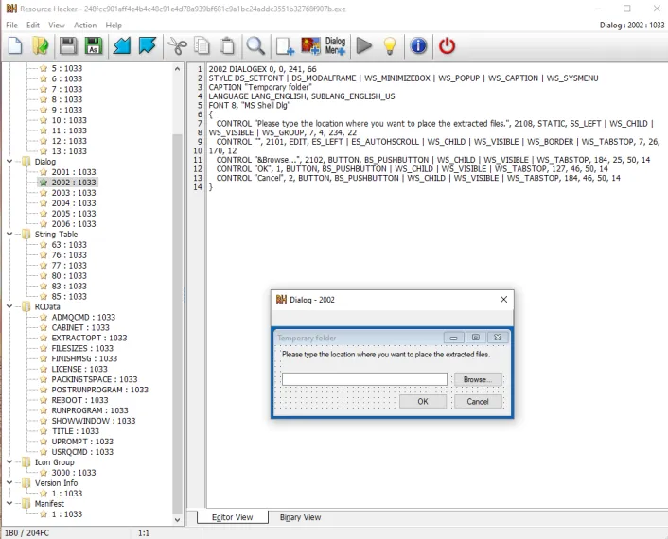Collapse the Dialog folder in tree
The image size is (668, 539).
click(x=9, y=162)
